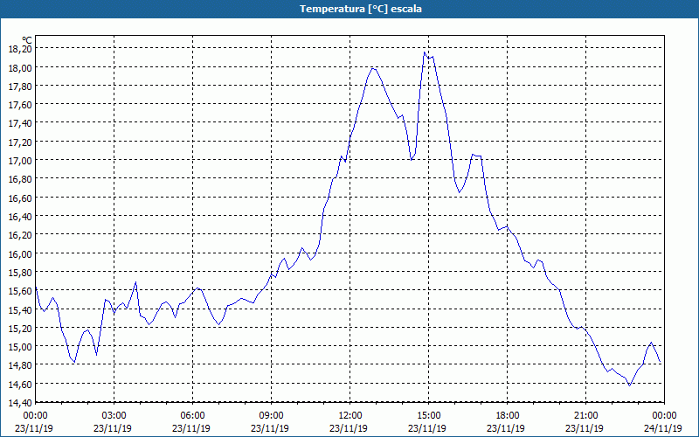
Task: Select the 18,20 y-axis label
Action: [x=20, y=49]
